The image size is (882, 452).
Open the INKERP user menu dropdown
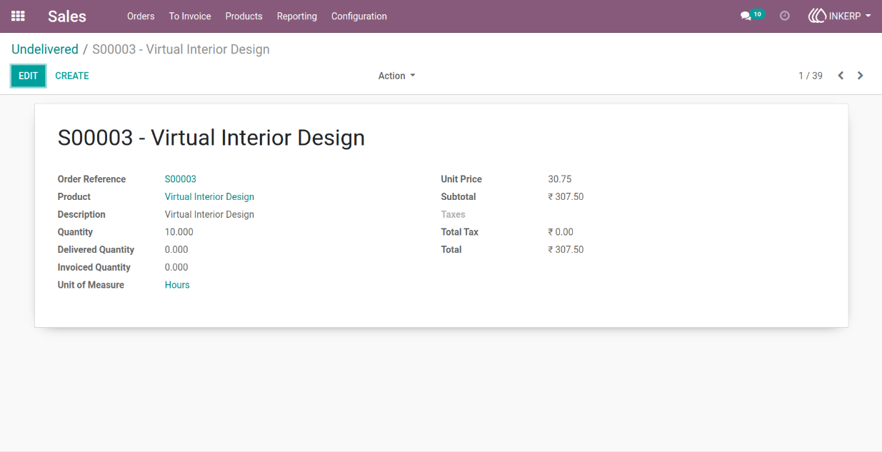click(x=840, y=16)
